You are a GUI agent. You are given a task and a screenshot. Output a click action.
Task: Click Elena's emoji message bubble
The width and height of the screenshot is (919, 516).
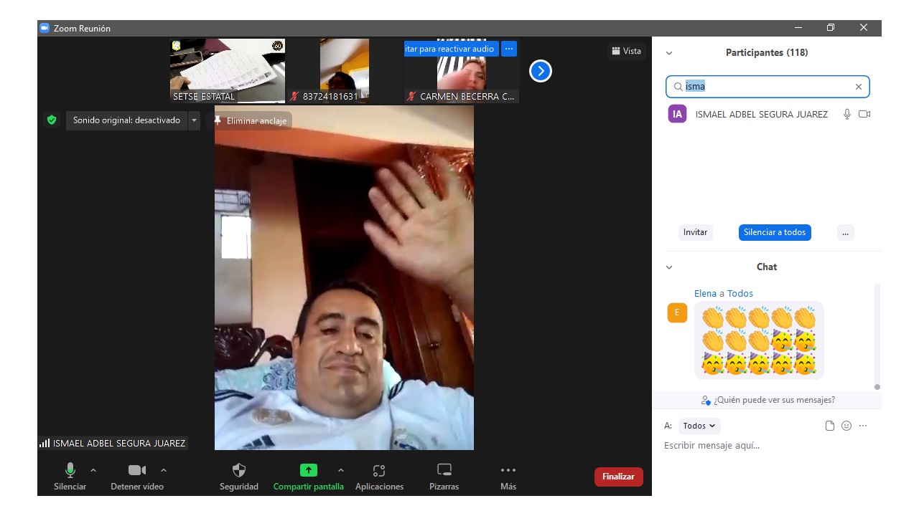click(x=759, y=340)
